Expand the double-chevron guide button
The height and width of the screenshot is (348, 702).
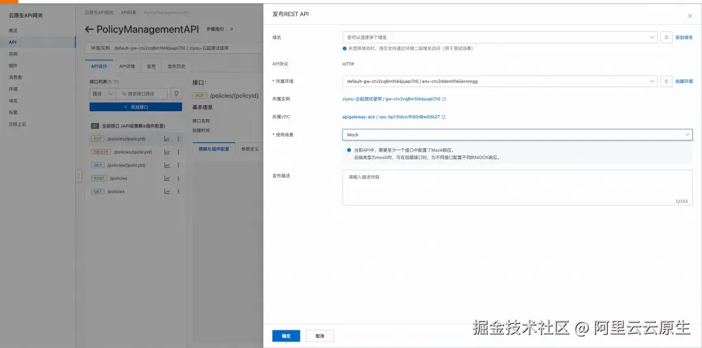(x=231, y=29)
